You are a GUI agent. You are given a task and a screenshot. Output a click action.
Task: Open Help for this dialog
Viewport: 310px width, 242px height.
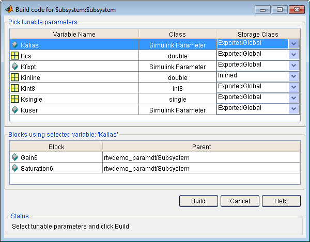[281, 201]
